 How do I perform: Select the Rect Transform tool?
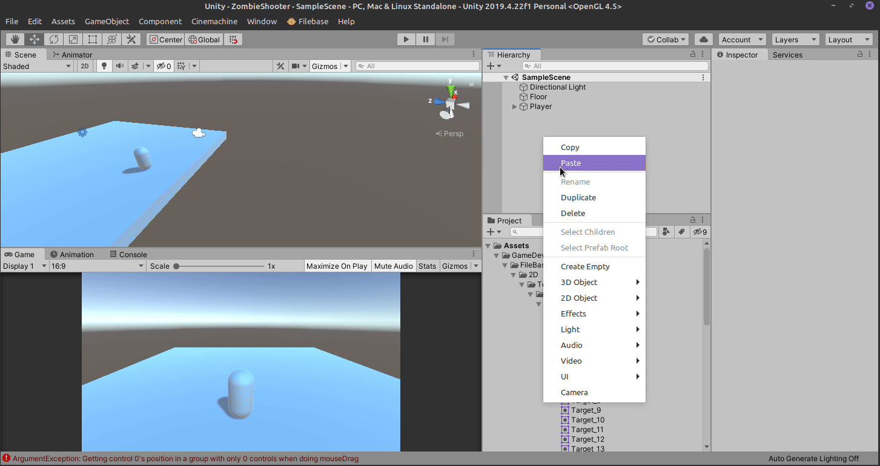tap(93, 39)
